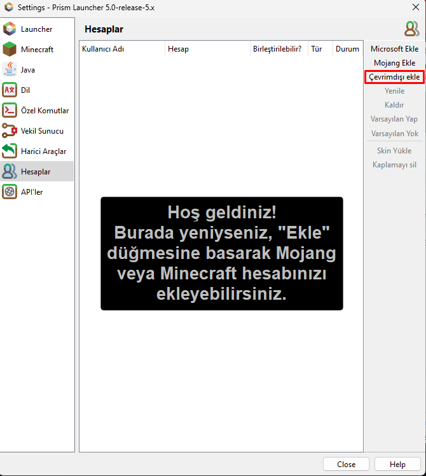The height and width of the screenshot is (476, 426).
Task: Click the API'ler globe icon
Action: pyautogui.click(x=10, y=192)
